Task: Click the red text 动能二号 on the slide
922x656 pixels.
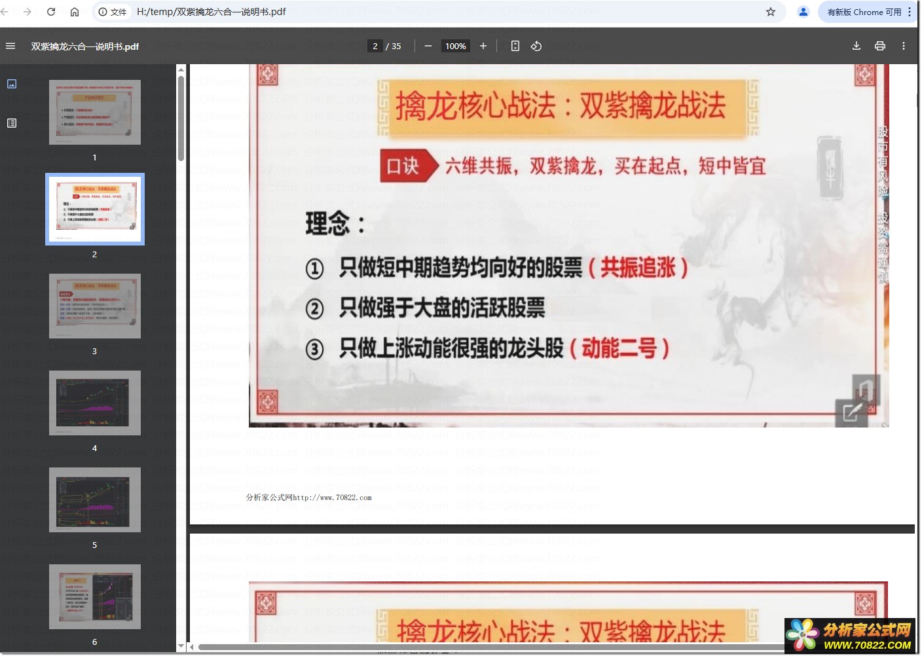Action: [619, 348]
